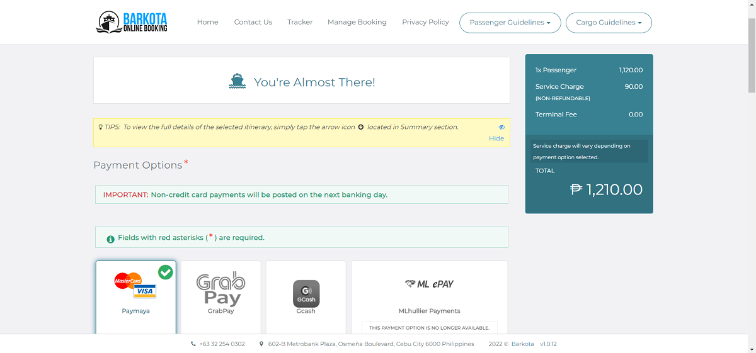Click the ₱ 1,210.00 total amount
The height and width of the screenshot is (353, 756).
pyautogui.click(x=606, y=189)
